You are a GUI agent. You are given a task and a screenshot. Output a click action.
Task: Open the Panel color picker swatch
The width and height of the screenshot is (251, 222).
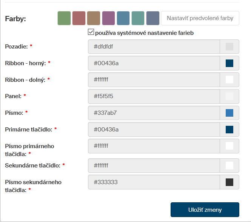pyautogui.click(x=229, y=96)
